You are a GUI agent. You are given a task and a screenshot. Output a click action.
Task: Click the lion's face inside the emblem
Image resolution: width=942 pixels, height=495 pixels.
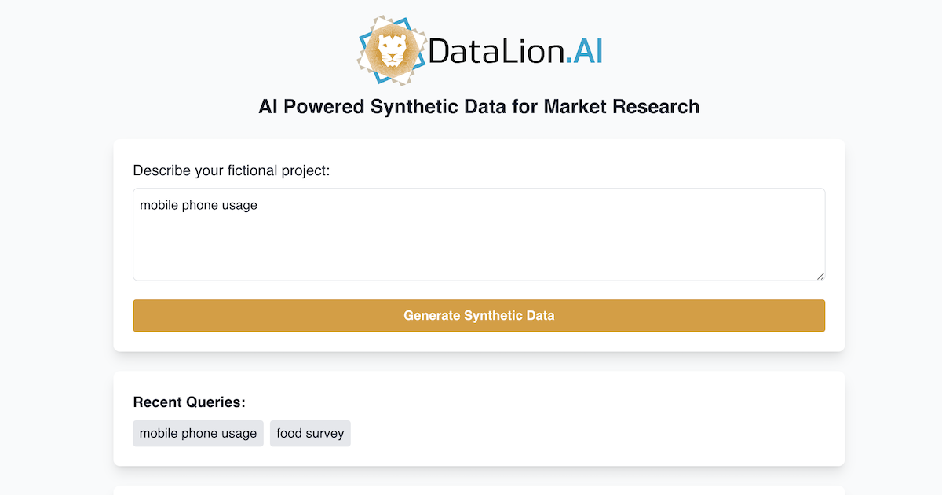(x=390, y=49)
